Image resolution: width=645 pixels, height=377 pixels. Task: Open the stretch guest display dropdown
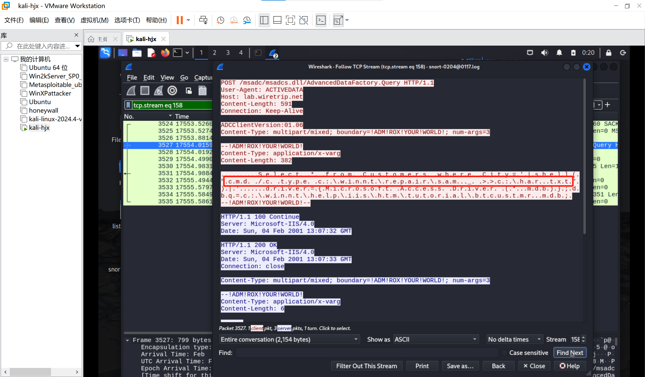point(347,20)
